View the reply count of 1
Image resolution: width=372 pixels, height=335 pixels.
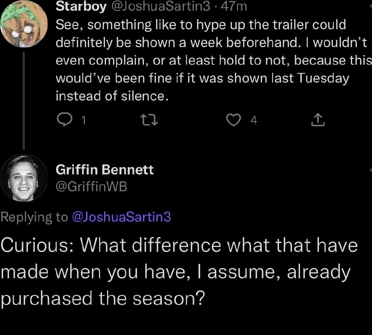click(x=84, y=120)
